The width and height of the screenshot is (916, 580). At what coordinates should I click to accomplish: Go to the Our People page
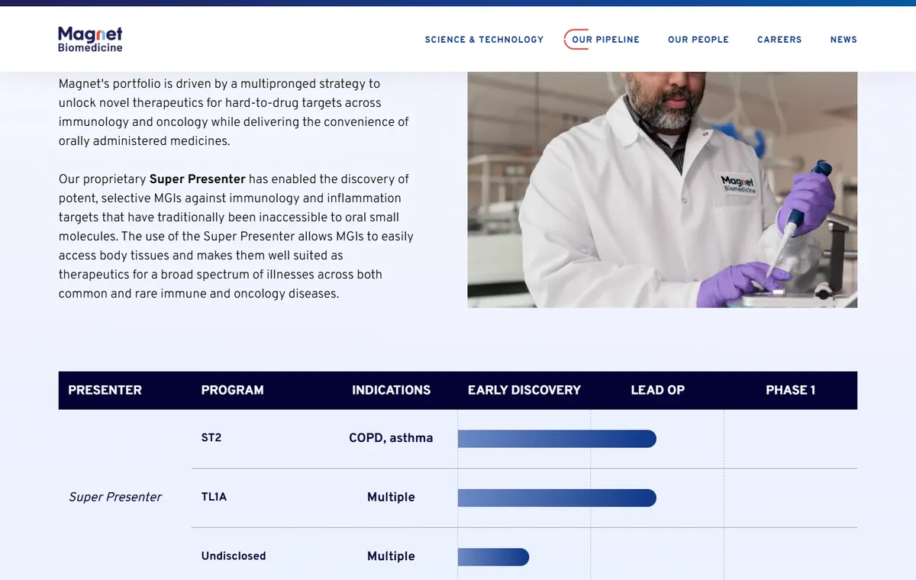[x=698, y=40]
